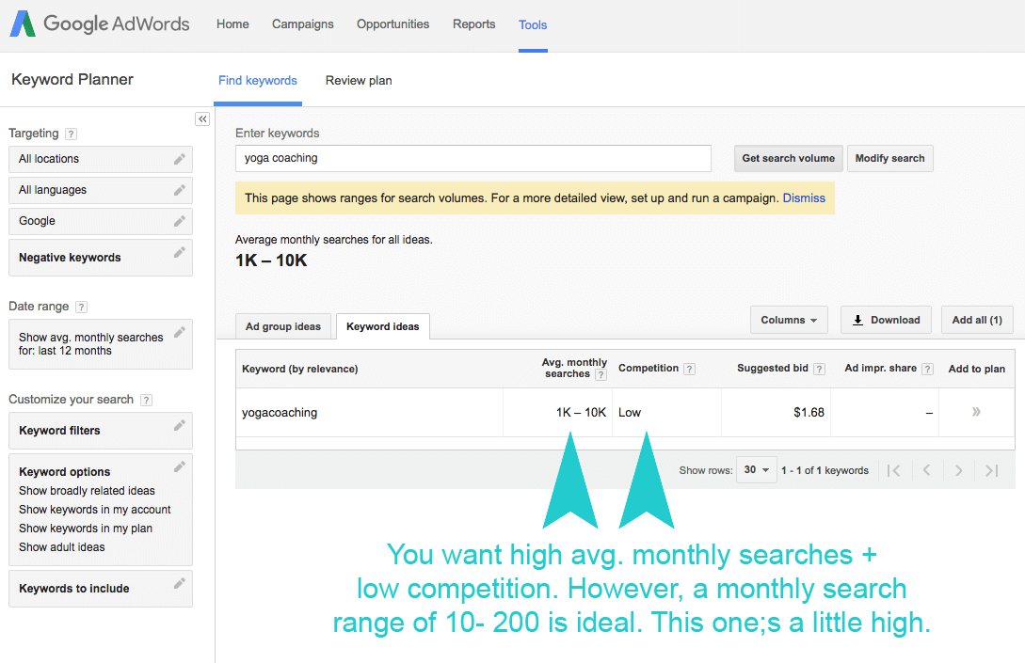Screen dimensions: 1025x663
Task: Select the Keyword ideas tab
Action: click(x=382, y=326)
